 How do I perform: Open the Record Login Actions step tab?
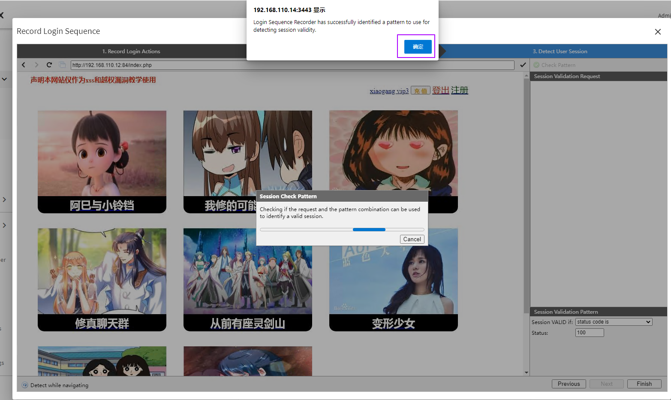pyautogui.click(x=131, y=51)
